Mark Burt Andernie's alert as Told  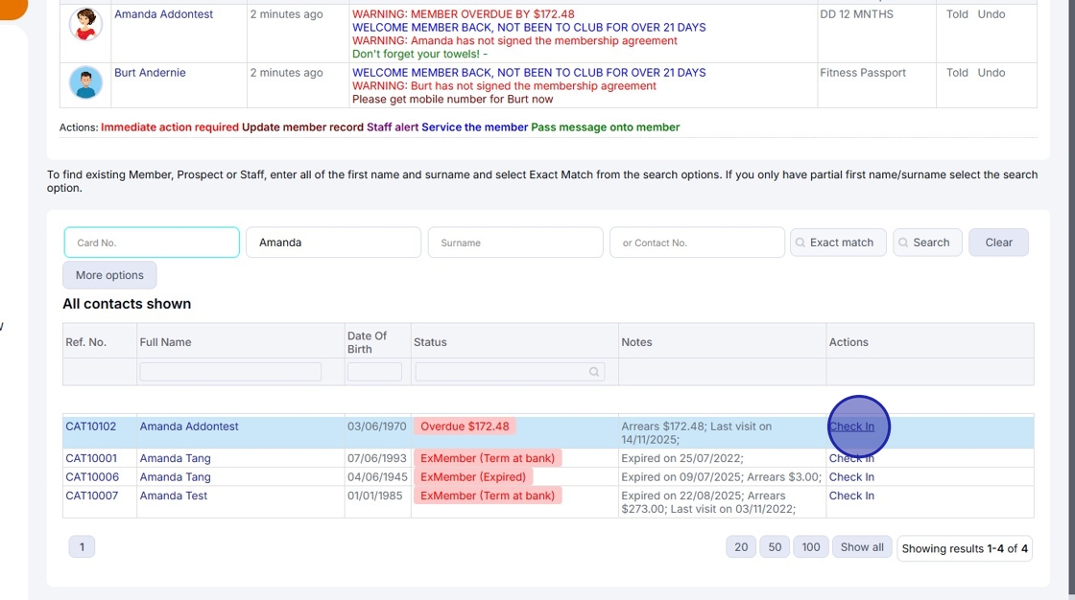click(x=957, y=73)
